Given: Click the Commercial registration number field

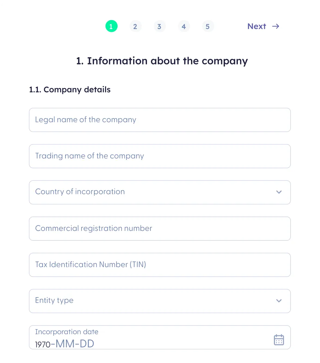Looking at the screenshot, I should (x=159, y=228).
